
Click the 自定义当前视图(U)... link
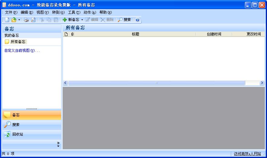pyautogui.click(x=22, y=51)
